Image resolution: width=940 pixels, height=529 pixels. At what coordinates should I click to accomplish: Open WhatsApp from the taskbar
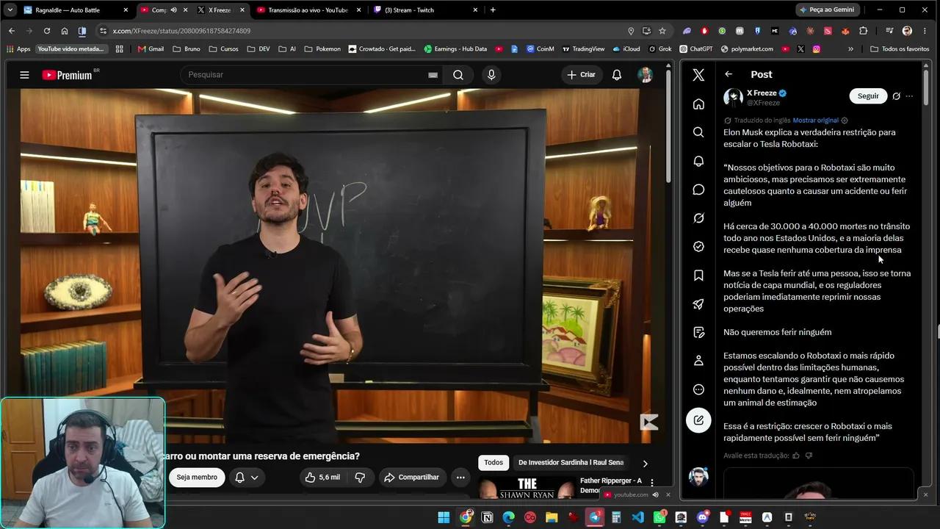tap(659, 517)
